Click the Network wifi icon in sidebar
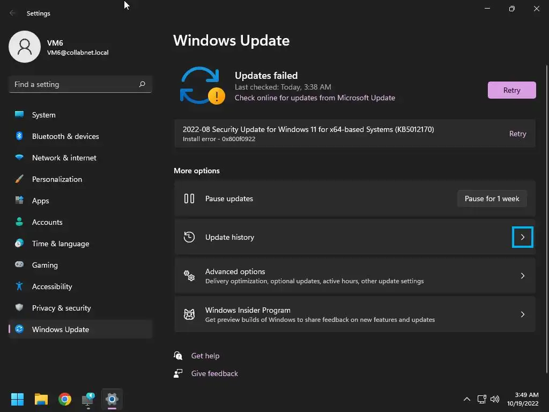 (19, 157)
